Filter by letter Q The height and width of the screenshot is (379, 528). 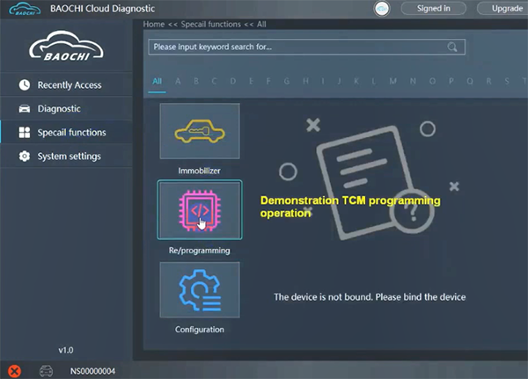(x=470, y=81)
